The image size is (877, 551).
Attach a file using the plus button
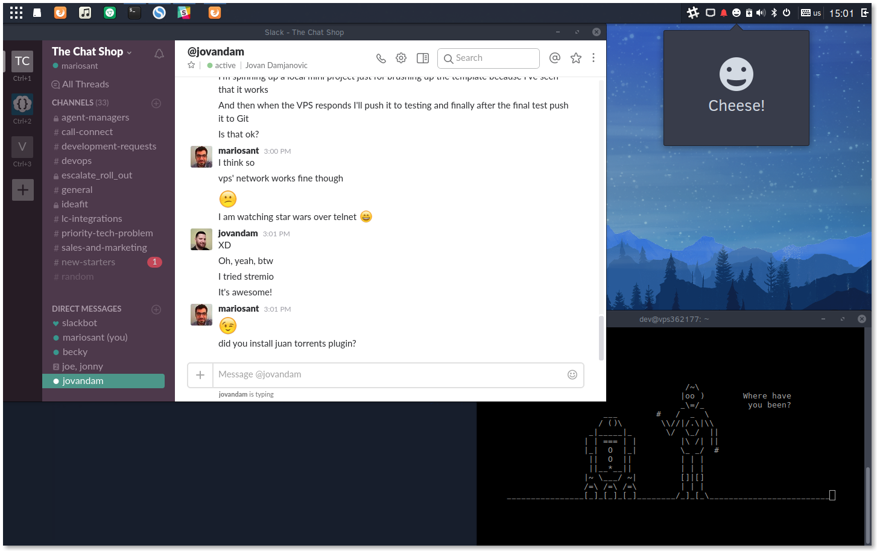click(x=200, y=375)
